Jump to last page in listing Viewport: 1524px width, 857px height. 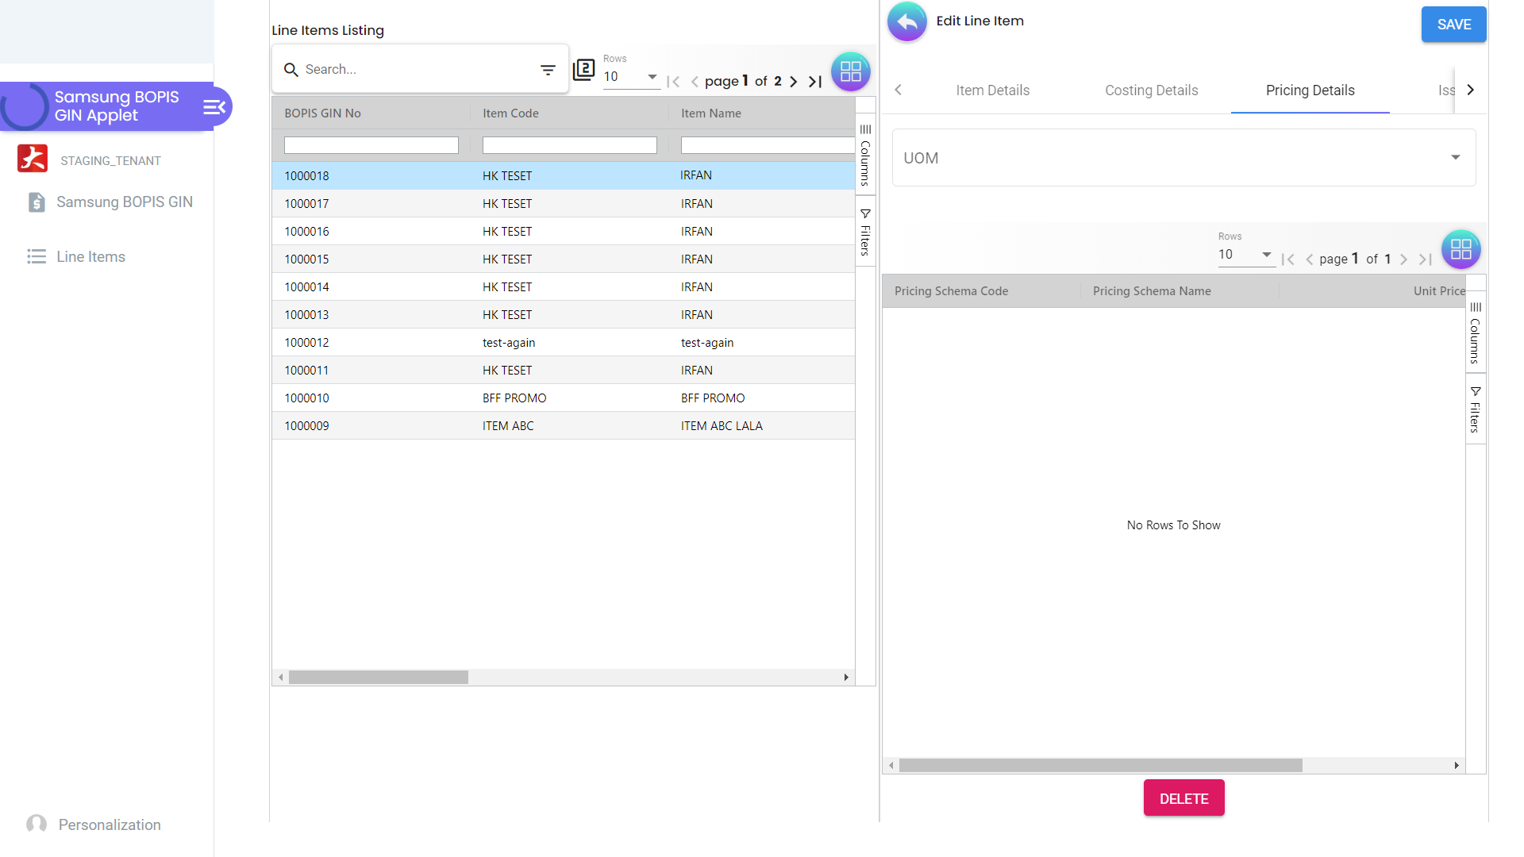click(x=815, y=81)
